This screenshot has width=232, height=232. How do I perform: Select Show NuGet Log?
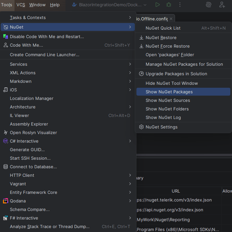coord(183,118)
